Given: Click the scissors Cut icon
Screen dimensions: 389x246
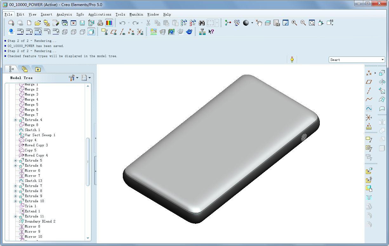Looking at the screenshot, I should click(148, 23).
